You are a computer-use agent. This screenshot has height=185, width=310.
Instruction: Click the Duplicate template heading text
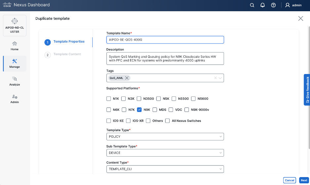pyautogui.click(x=52, y=18)
